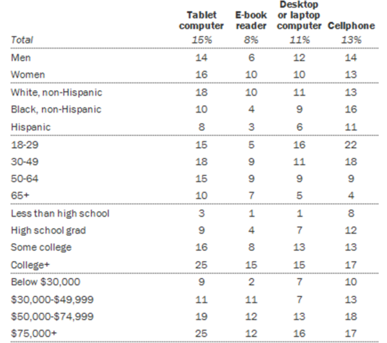Click the Men row label
Image resolution: width=387 pixels, height=343 pixels.
click(x=21, y=57)
